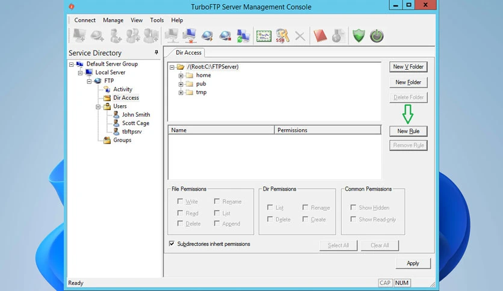Screen dimensions: 503x291
Task: Open the SSH key manager icon
Action: (282, 35)
